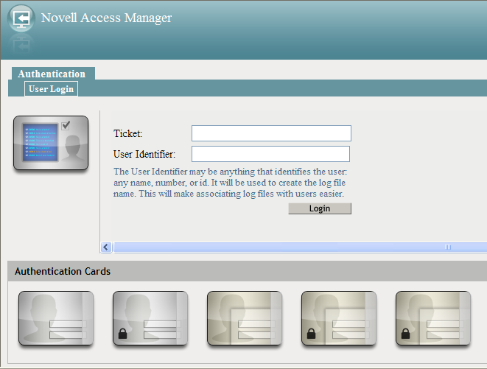Choose the last beige locked card
Image resolution: width=487 pixels, height=369 pixels.
click(433, 318)
